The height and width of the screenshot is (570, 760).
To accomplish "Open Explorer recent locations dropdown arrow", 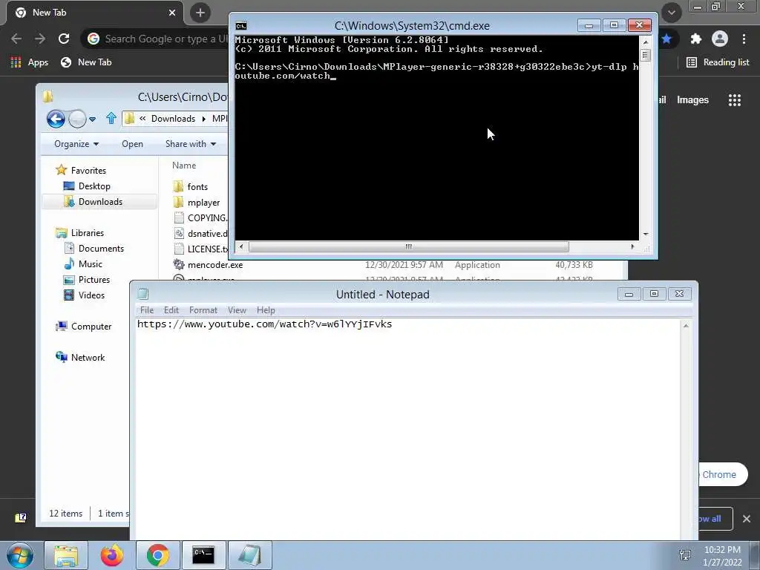I will (92, 119).
